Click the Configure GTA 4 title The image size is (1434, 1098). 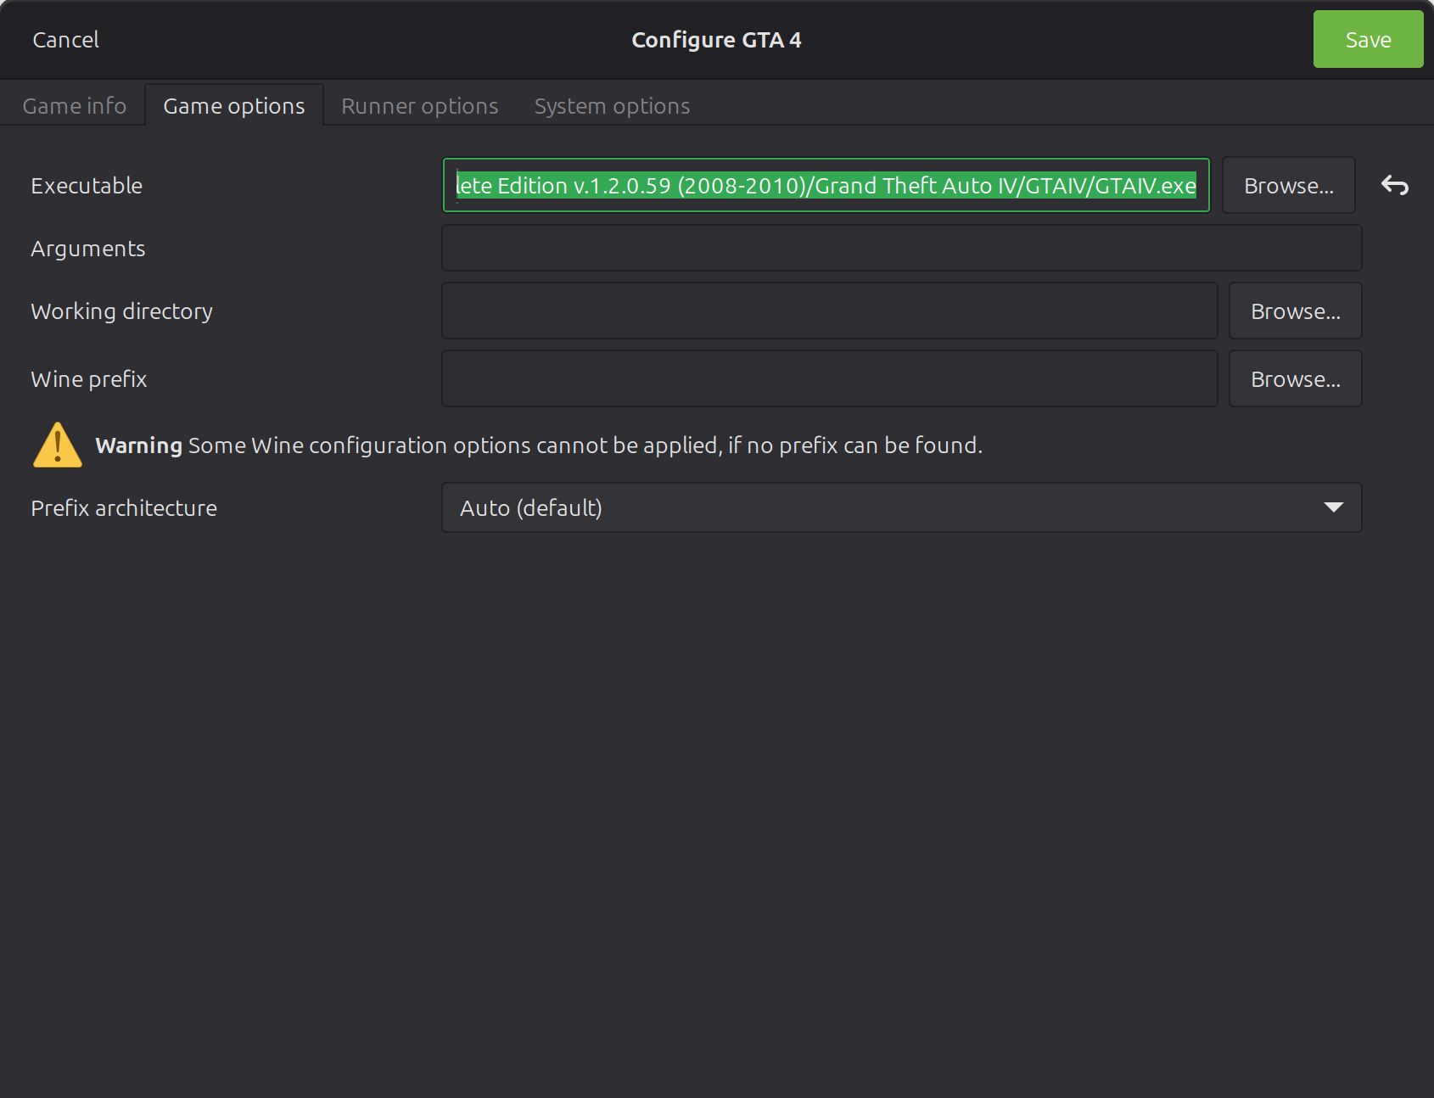[717, 40]
